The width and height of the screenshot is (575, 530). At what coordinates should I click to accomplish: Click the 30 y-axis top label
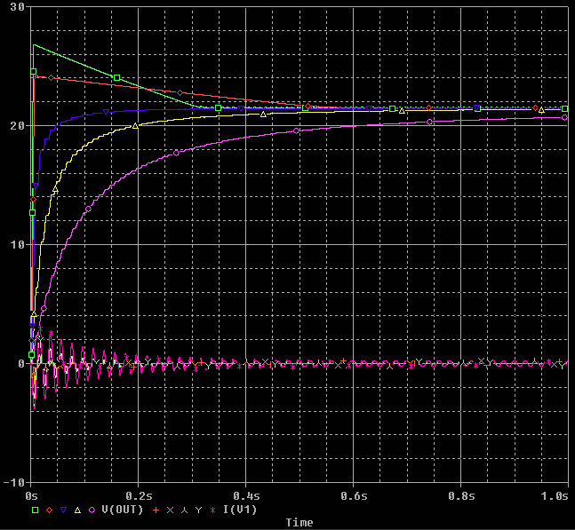[17, 7]
